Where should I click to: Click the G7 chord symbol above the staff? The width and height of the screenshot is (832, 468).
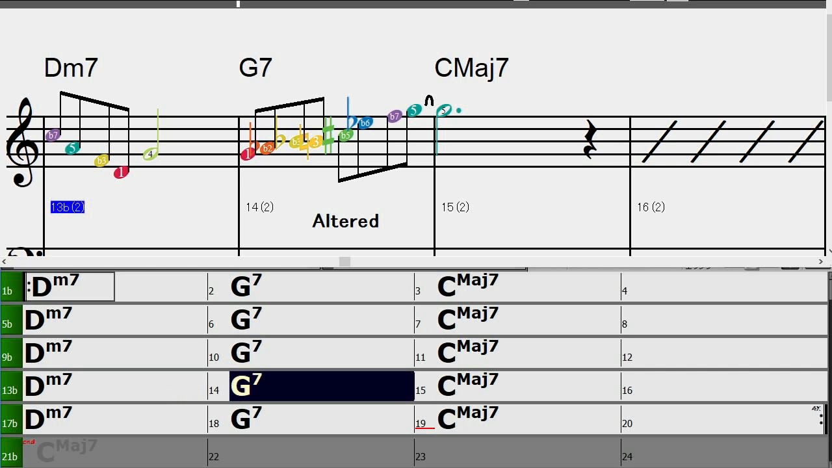point(255,68)
